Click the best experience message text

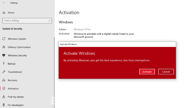click(x=107, y=60)
